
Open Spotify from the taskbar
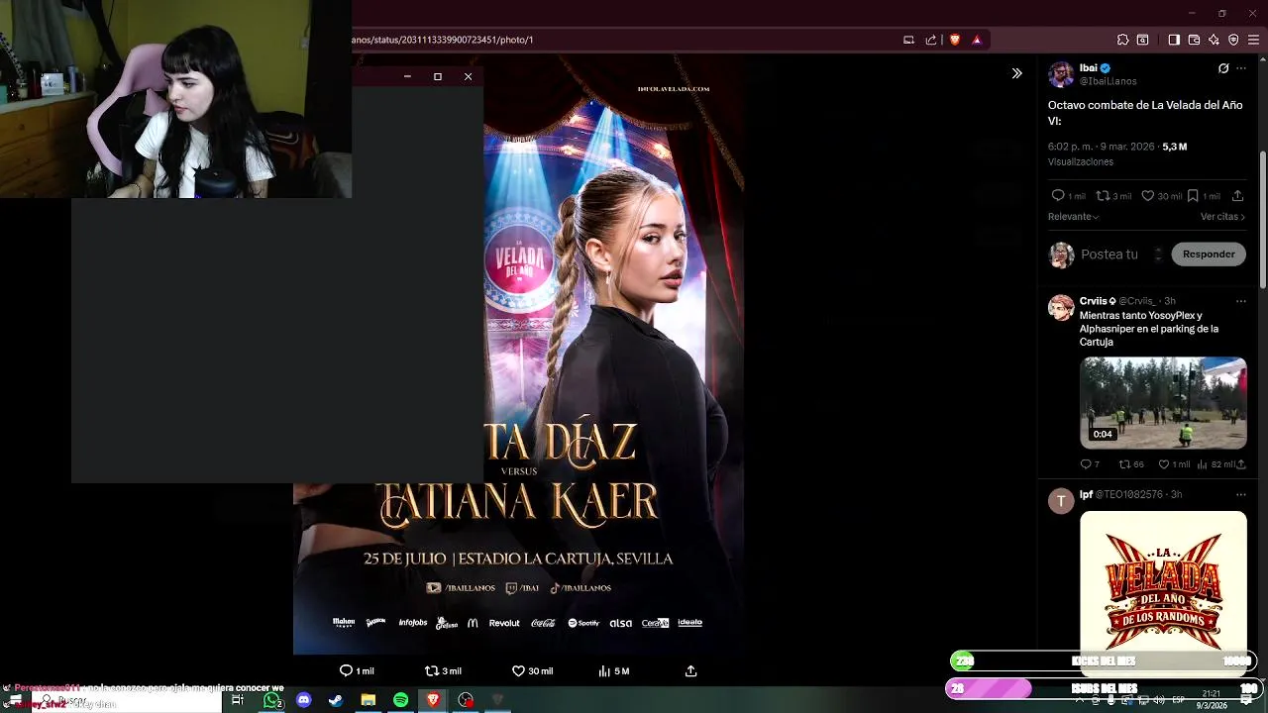(400, 700)
